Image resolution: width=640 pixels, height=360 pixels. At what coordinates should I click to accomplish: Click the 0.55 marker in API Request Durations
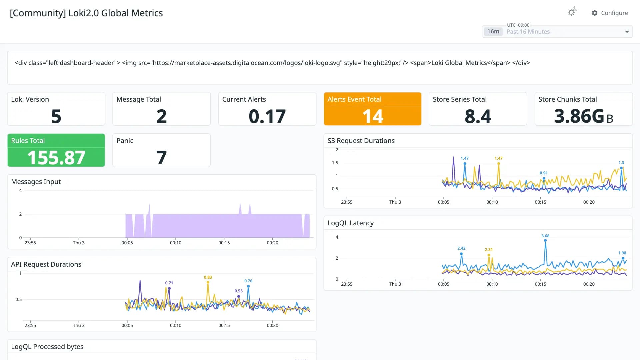click(x=239, y=296)
